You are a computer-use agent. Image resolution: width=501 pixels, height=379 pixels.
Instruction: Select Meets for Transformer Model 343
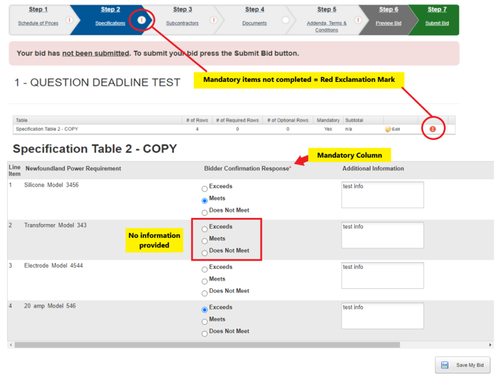point(205,241)
